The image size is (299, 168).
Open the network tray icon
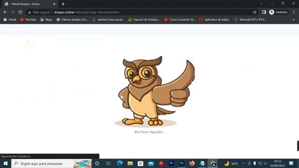pos(260,163)
